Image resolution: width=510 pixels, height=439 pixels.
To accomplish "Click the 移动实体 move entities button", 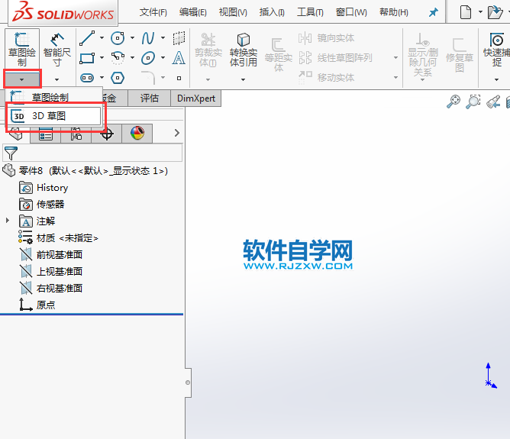I will pyautogui.click(x=327, y=77).
